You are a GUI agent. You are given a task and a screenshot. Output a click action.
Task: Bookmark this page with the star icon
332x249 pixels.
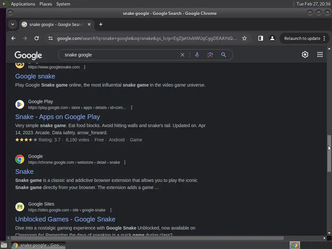244,38
